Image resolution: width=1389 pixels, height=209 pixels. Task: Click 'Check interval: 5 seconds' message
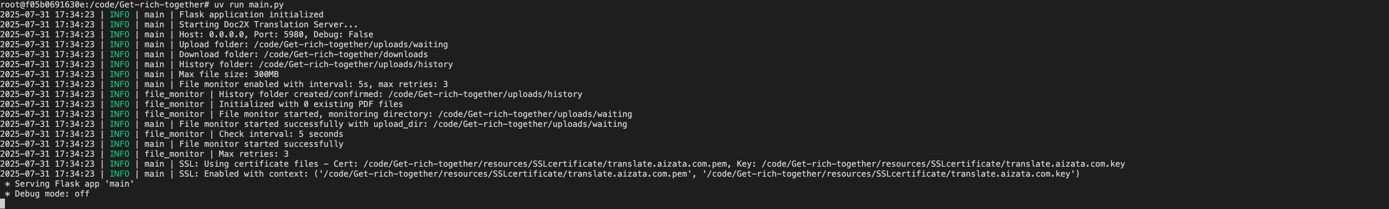[x=281, y=134]
